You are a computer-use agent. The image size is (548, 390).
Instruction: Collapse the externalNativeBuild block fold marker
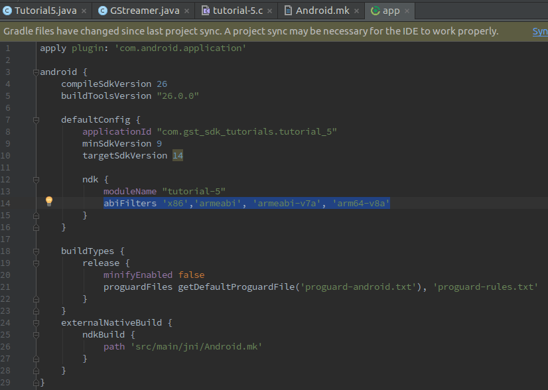tap(36, 322)
